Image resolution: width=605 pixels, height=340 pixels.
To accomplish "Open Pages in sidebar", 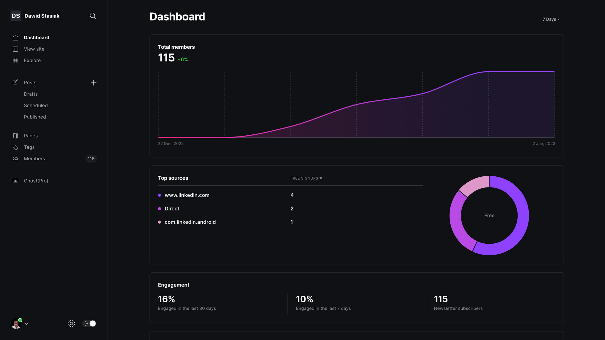I will (31, 136).
